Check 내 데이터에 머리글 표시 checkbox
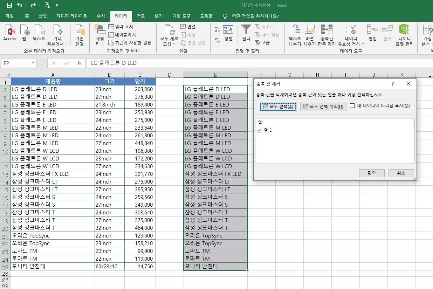The image size is (433, 289). [352, 106]
